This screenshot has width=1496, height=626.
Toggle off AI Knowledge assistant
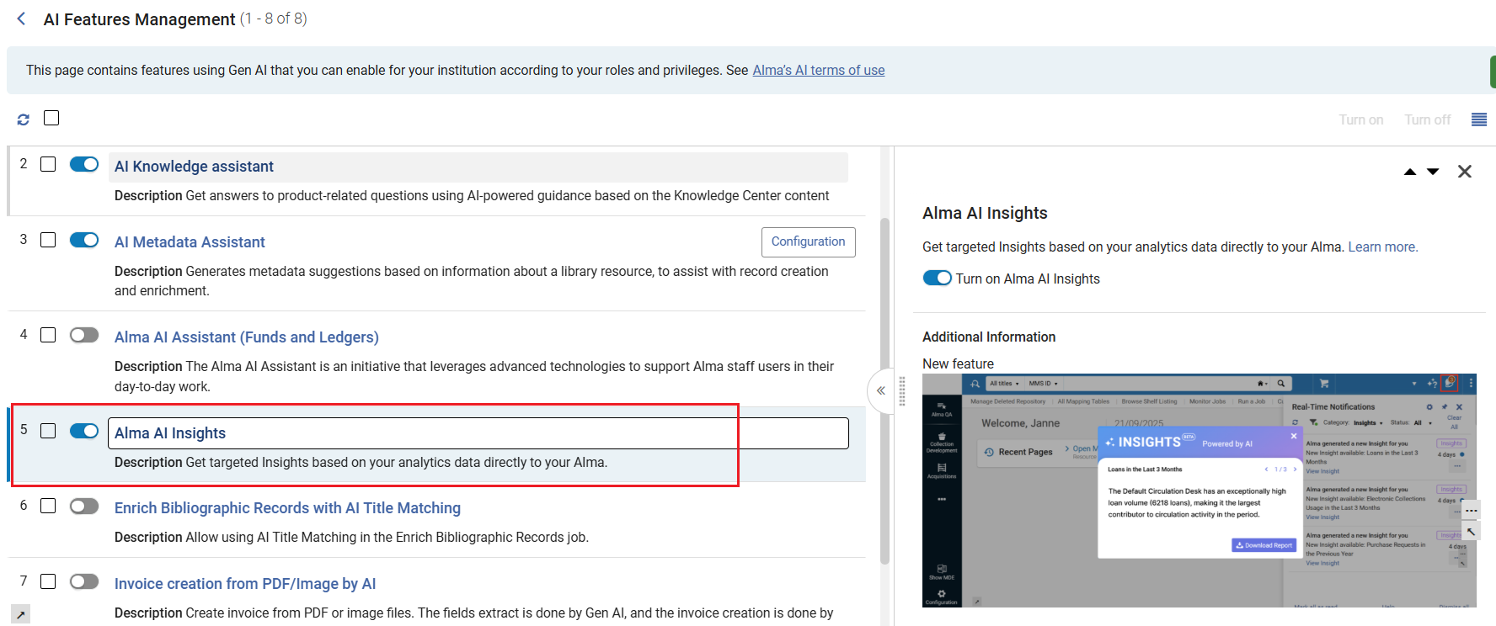coord(84,164)
